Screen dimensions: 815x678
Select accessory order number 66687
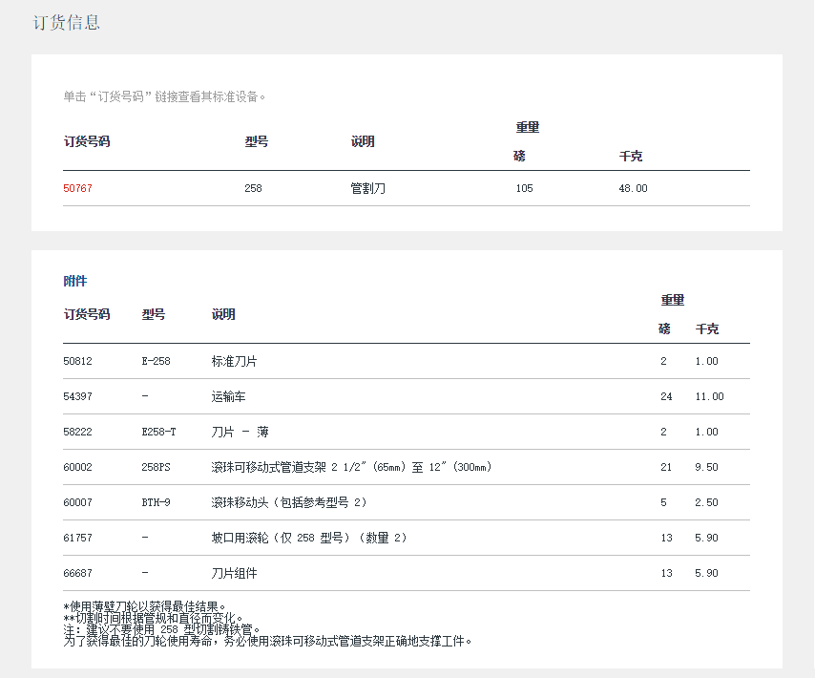[x=78, y=573]
